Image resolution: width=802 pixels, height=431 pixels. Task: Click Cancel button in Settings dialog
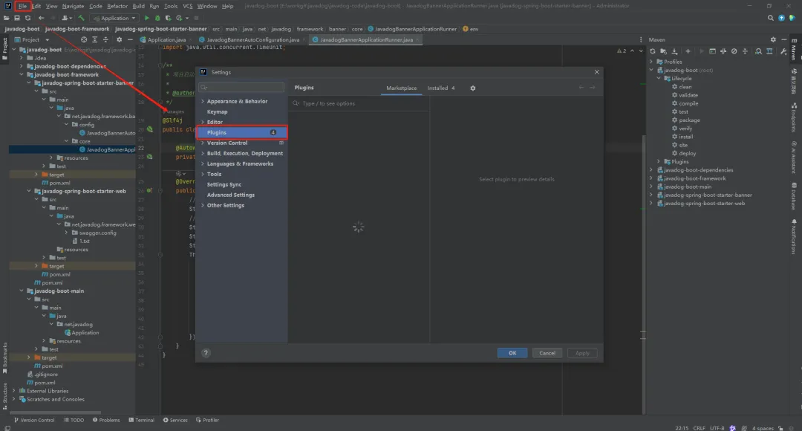point(547,353)
